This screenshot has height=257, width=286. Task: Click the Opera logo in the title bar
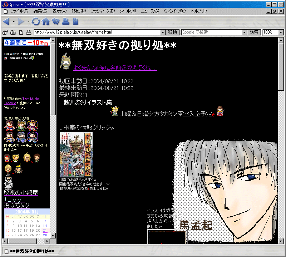click(x=5, y=4)
